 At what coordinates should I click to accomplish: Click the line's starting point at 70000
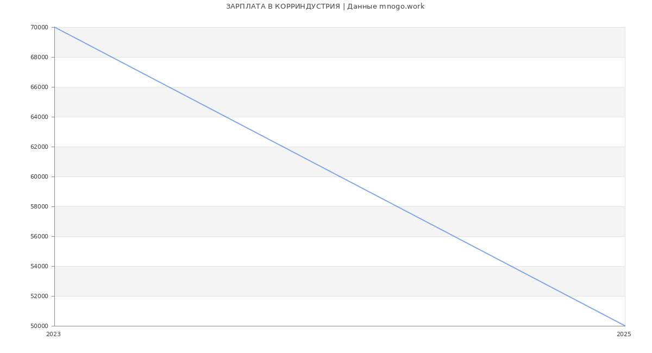pyautogui.click(x=55, y=27)
